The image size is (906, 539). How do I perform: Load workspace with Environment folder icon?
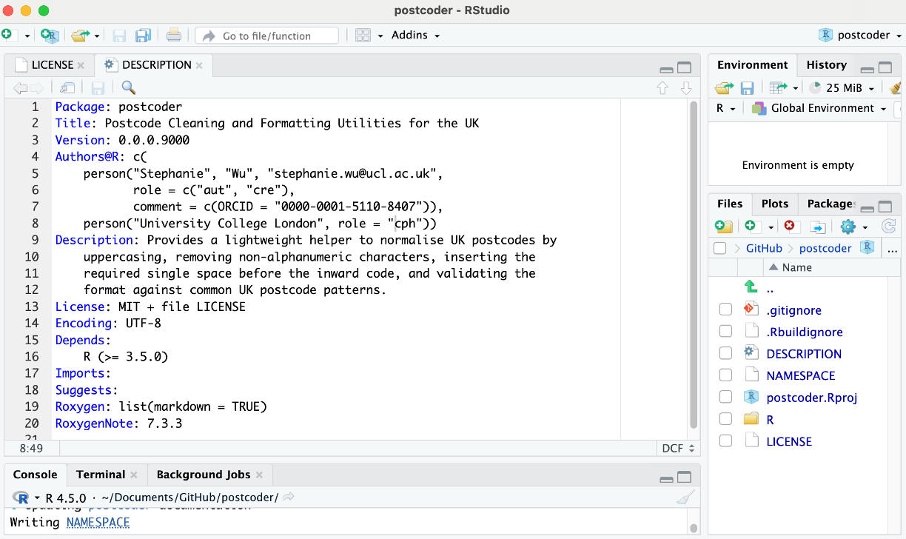(x=723, y=88)
